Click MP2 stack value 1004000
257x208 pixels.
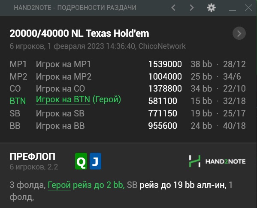click(x=165, y=77)
